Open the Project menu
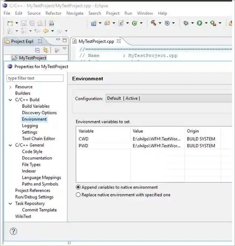Image resolution: width=235 pixels, height=246 pixels. click(x=113, y=13)
